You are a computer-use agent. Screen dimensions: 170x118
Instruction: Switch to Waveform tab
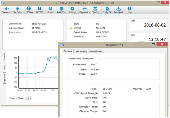point(95,51)
